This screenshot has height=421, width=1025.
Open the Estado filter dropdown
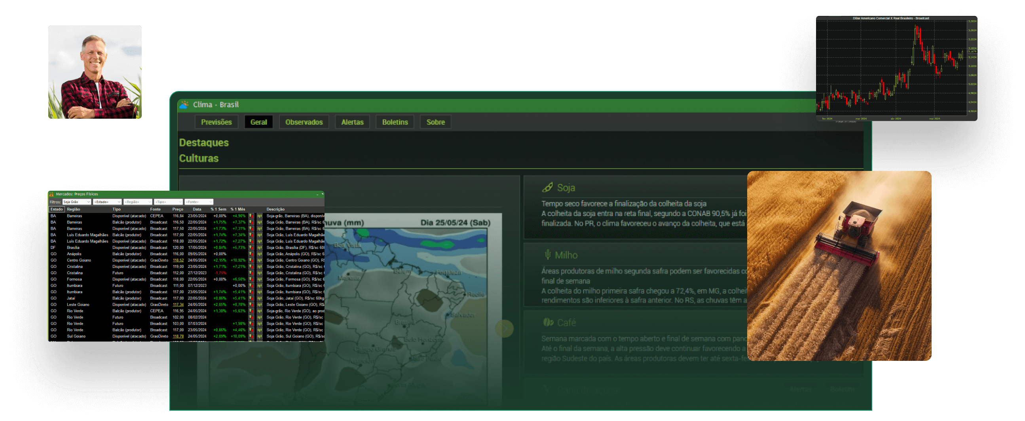pos(107,202)
